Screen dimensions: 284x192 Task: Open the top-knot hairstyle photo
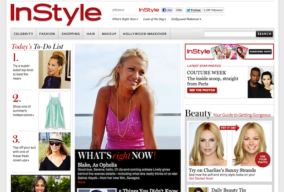(55, 69)
